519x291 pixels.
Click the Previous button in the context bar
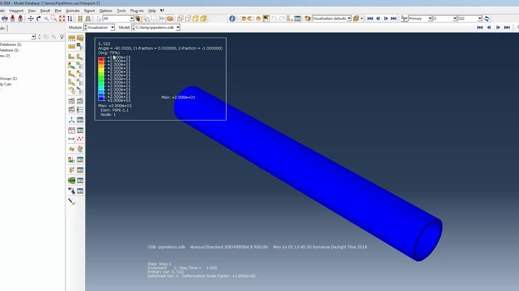(x=489, y=27)
